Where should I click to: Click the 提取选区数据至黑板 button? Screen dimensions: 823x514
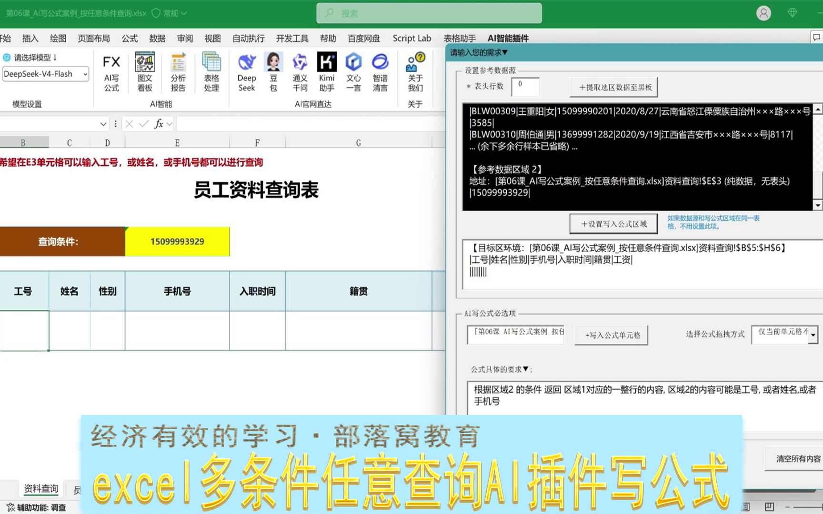click(x=614, y=87)
